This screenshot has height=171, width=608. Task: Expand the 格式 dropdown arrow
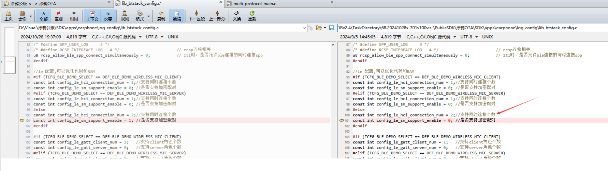pyautogui.click(x=149, y=16)
